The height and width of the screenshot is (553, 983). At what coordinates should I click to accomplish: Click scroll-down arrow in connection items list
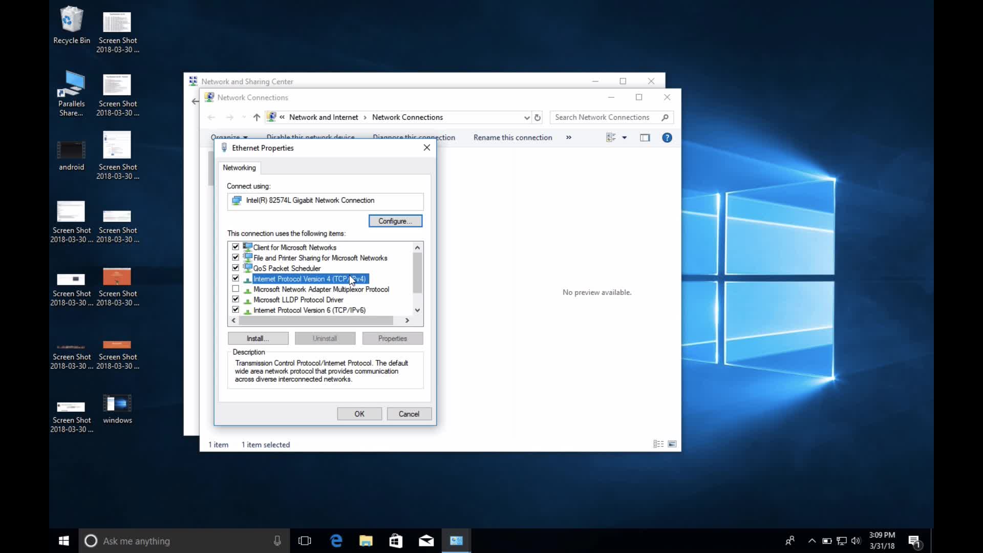point(417,310)
